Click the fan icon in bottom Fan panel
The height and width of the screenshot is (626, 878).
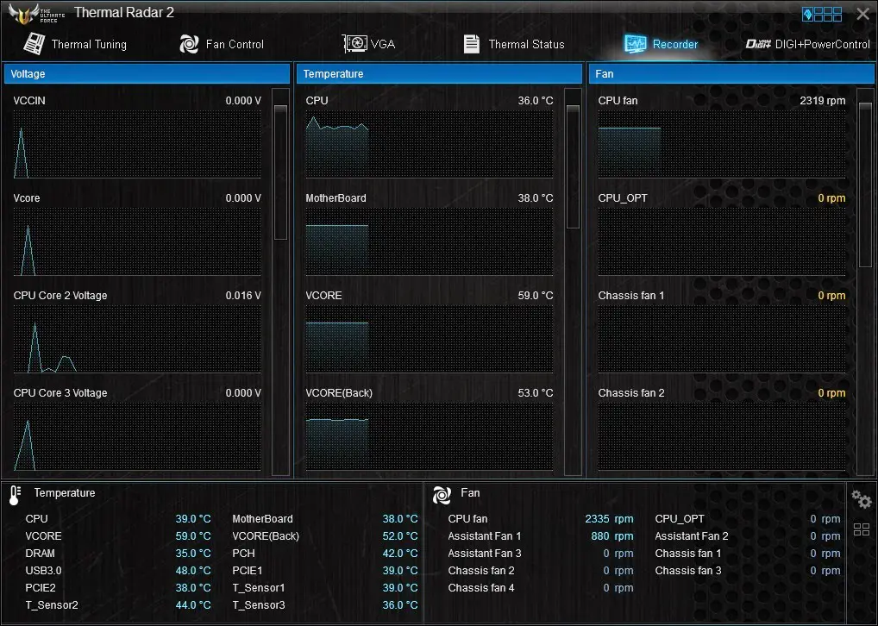coord(442,495)
